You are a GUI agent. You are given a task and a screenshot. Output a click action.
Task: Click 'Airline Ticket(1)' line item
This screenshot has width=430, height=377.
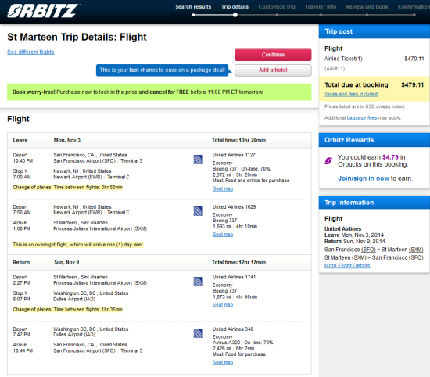pyautogui.click(x=343, y=59)
